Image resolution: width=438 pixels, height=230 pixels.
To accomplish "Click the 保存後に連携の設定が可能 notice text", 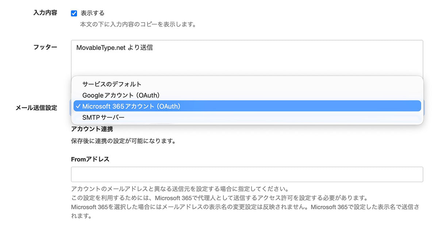I will (123, 141).
